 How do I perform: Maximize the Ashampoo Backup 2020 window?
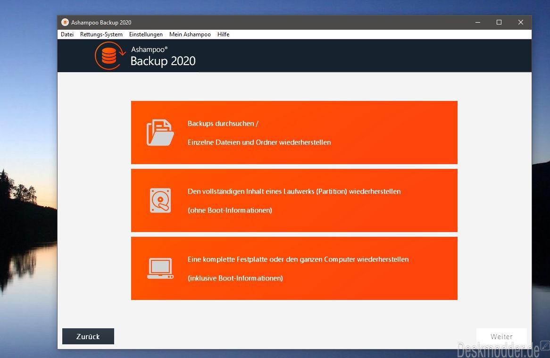(499, 23)
